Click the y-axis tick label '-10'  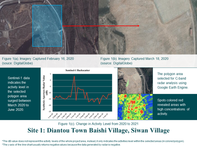click(x=50, y=93)
